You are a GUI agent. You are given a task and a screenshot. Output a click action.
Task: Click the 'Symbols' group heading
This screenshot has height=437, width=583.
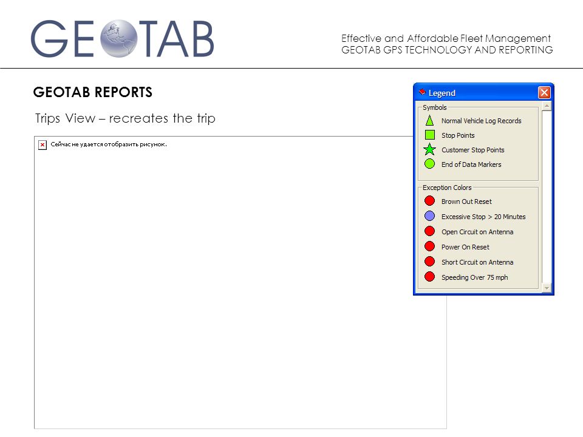tap(434, 107)
